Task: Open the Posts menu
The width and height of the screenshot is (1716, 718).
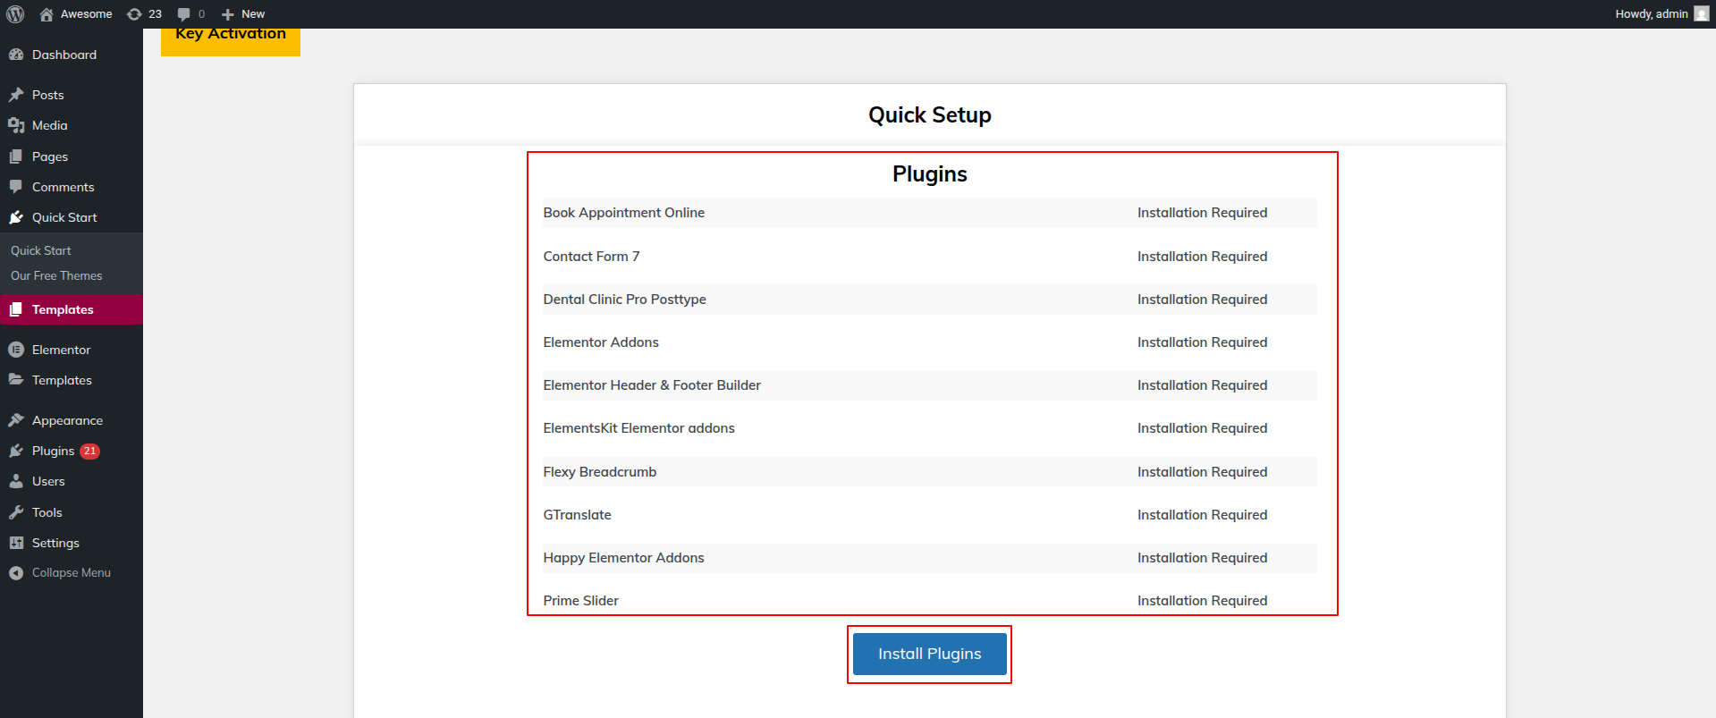Action: (47, 95)
